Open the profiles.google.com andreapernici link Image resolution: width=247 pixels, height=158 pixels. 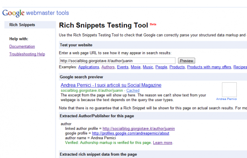[131, 133]
